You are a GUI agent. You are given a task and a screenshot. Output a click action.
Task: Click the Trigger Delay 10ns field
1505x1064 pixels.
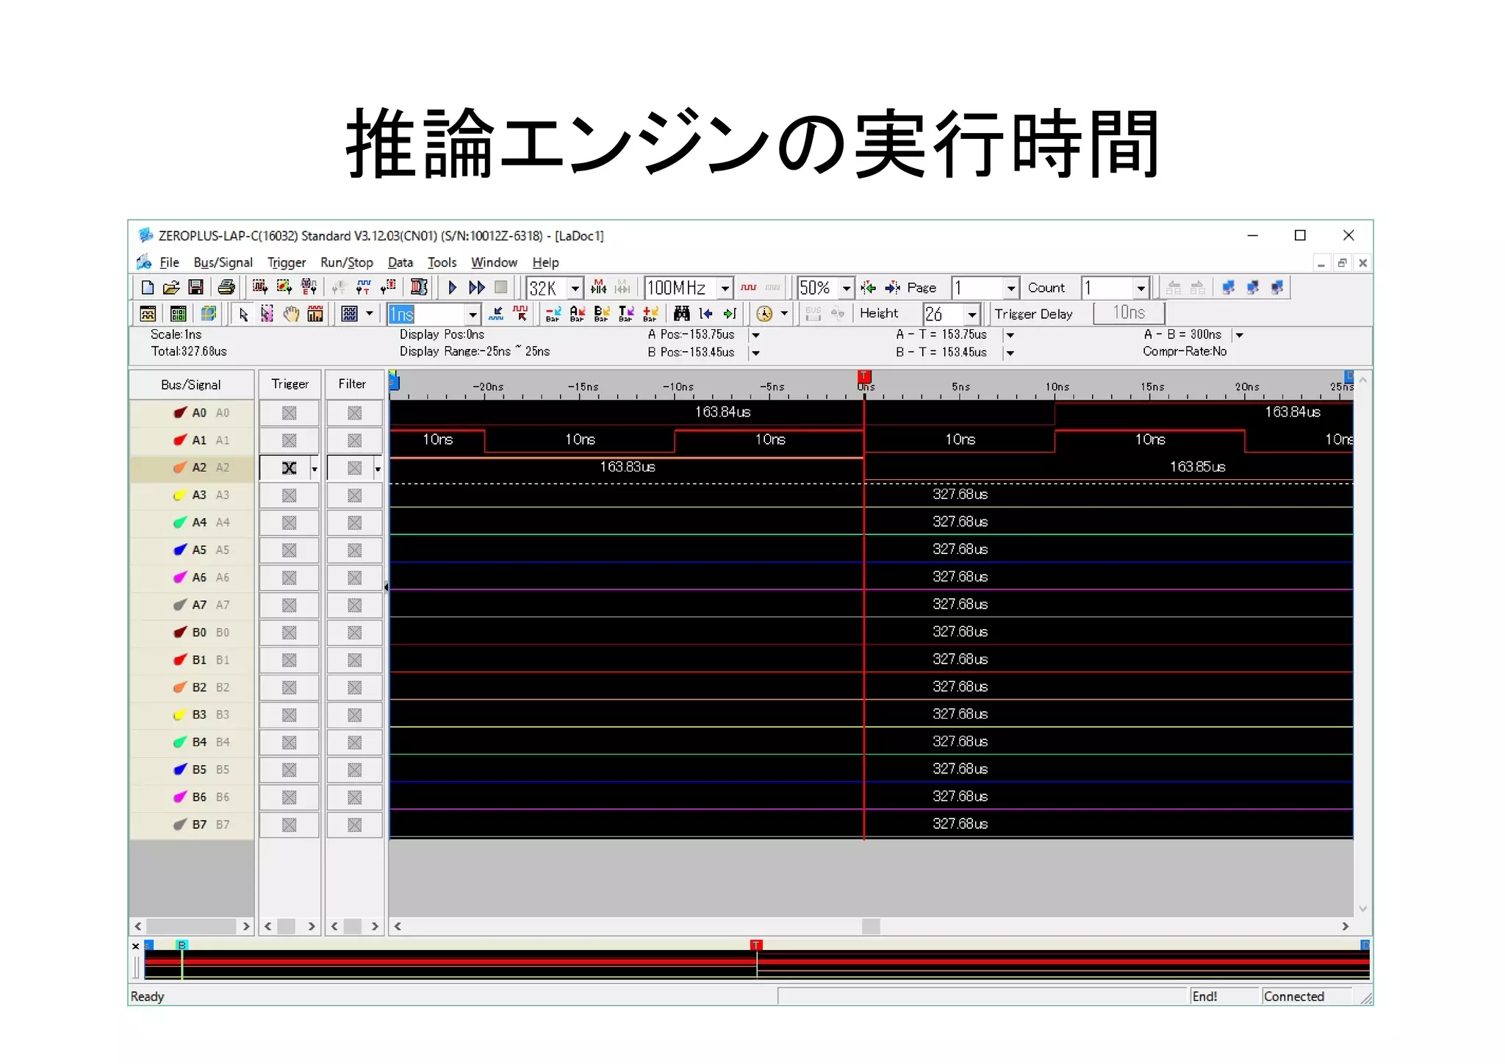1129,313
